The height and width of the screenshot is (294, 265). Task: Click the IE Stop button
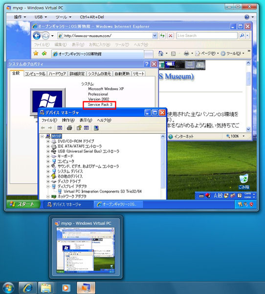tap(171, 36)
